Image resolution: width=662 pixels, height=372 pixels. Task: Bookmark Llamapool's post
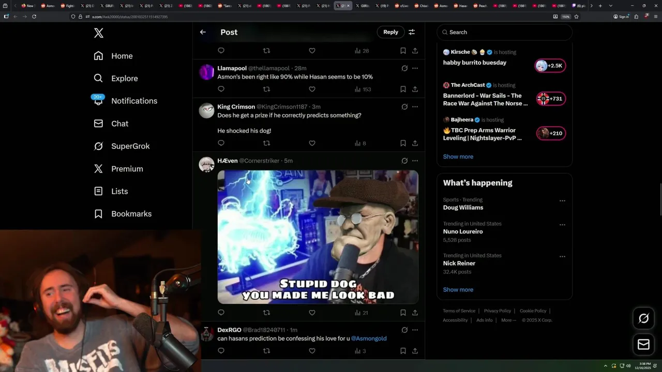[403, 89]
